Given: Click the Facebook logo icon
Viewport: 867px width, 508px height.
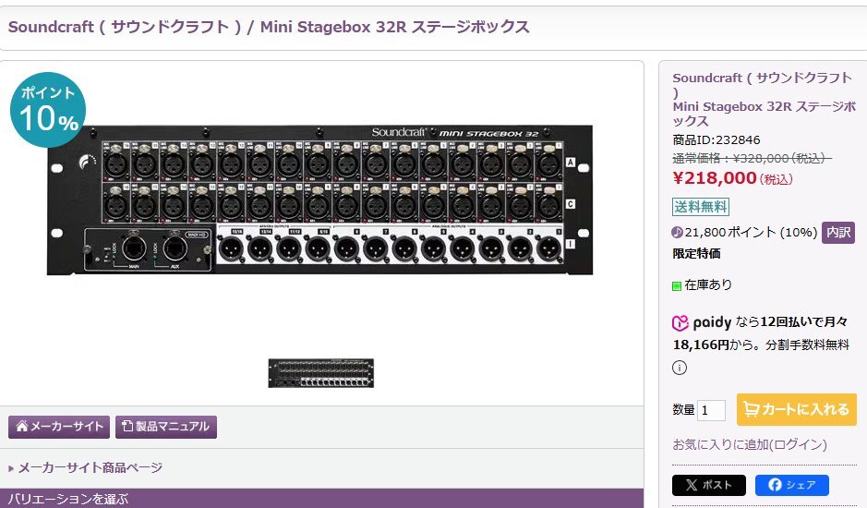Looking at the screenshot, I should (x=775, y=485).
